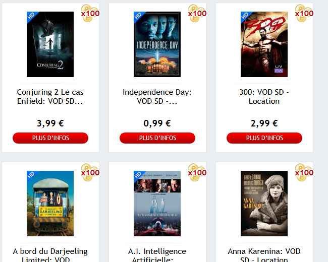Open the 300 movie poster thumbnail

(x=264, y=44)
